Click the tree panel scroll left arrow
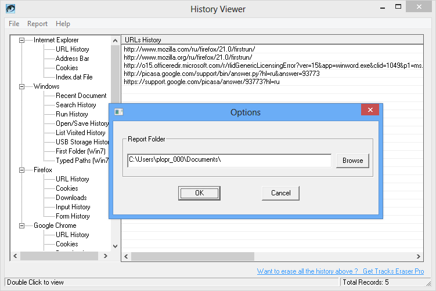The height and width of the screenshot is (291, 436). tap(15, 256)
